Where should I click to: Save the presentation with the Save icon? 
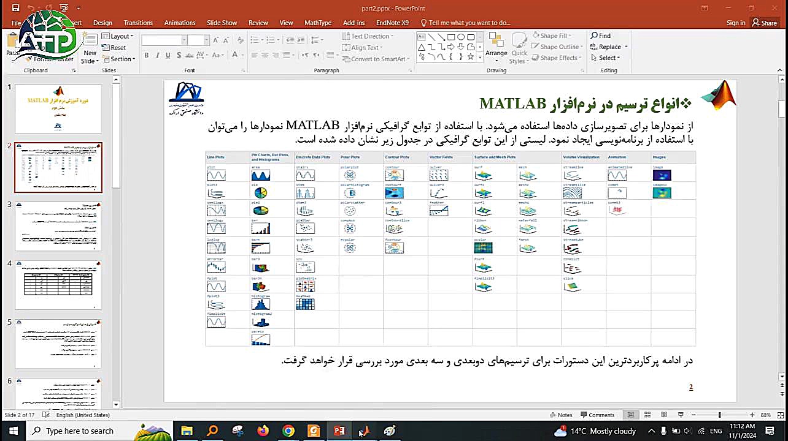15,8
